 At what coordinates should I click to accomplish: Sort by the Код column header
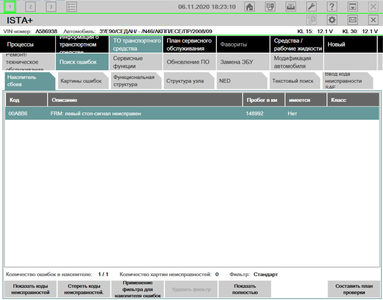26,100
